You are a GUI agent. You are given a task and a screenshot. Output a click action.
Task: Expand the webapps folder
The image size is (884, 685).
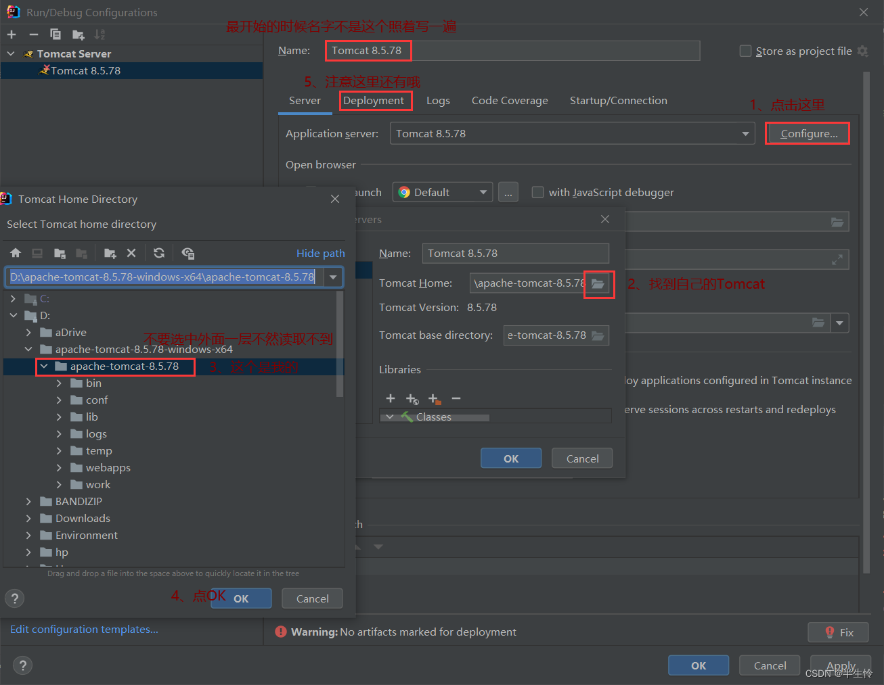pyautogui.click(x=59, y=468)
